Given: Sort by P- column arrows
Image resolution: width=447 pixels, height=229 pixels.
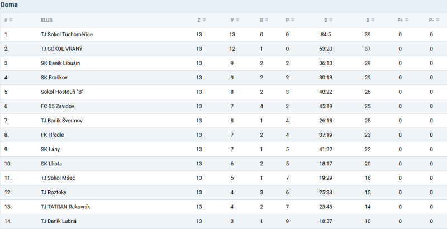Looking at the screenshot, I should pos(438,20).
